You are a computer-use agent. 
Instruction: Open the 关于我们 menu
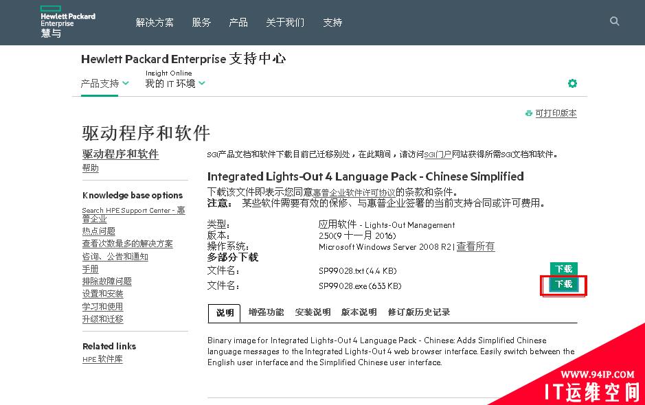point(285,22)
